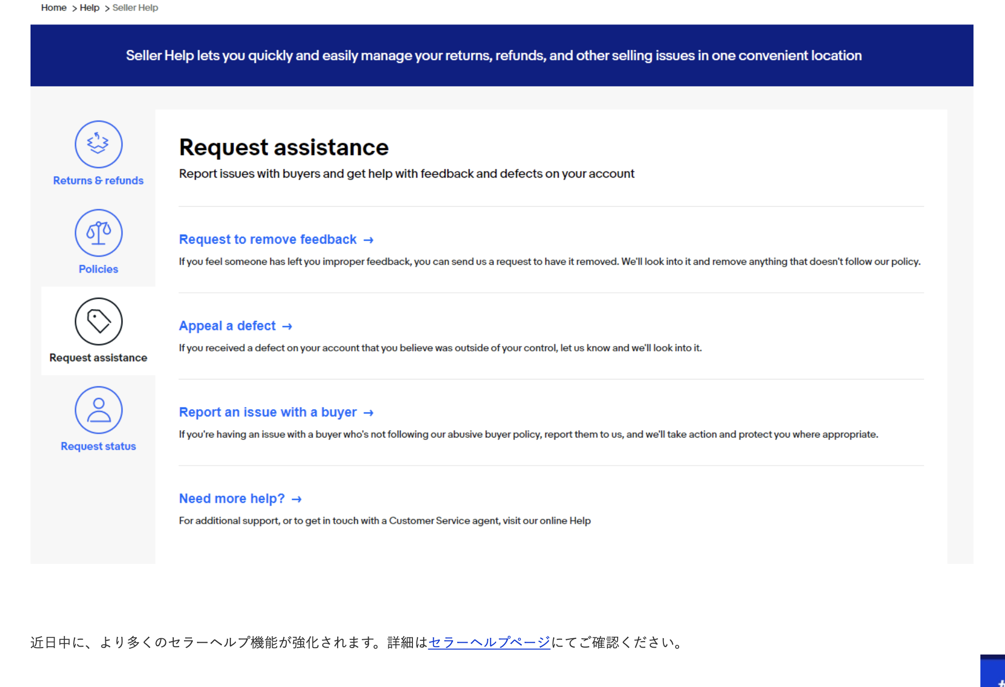The width and height of the screenshot is (1005, 687).
Task: Open the Appeal a defect link
Action: pyautogui.click(x=227, y=326)
